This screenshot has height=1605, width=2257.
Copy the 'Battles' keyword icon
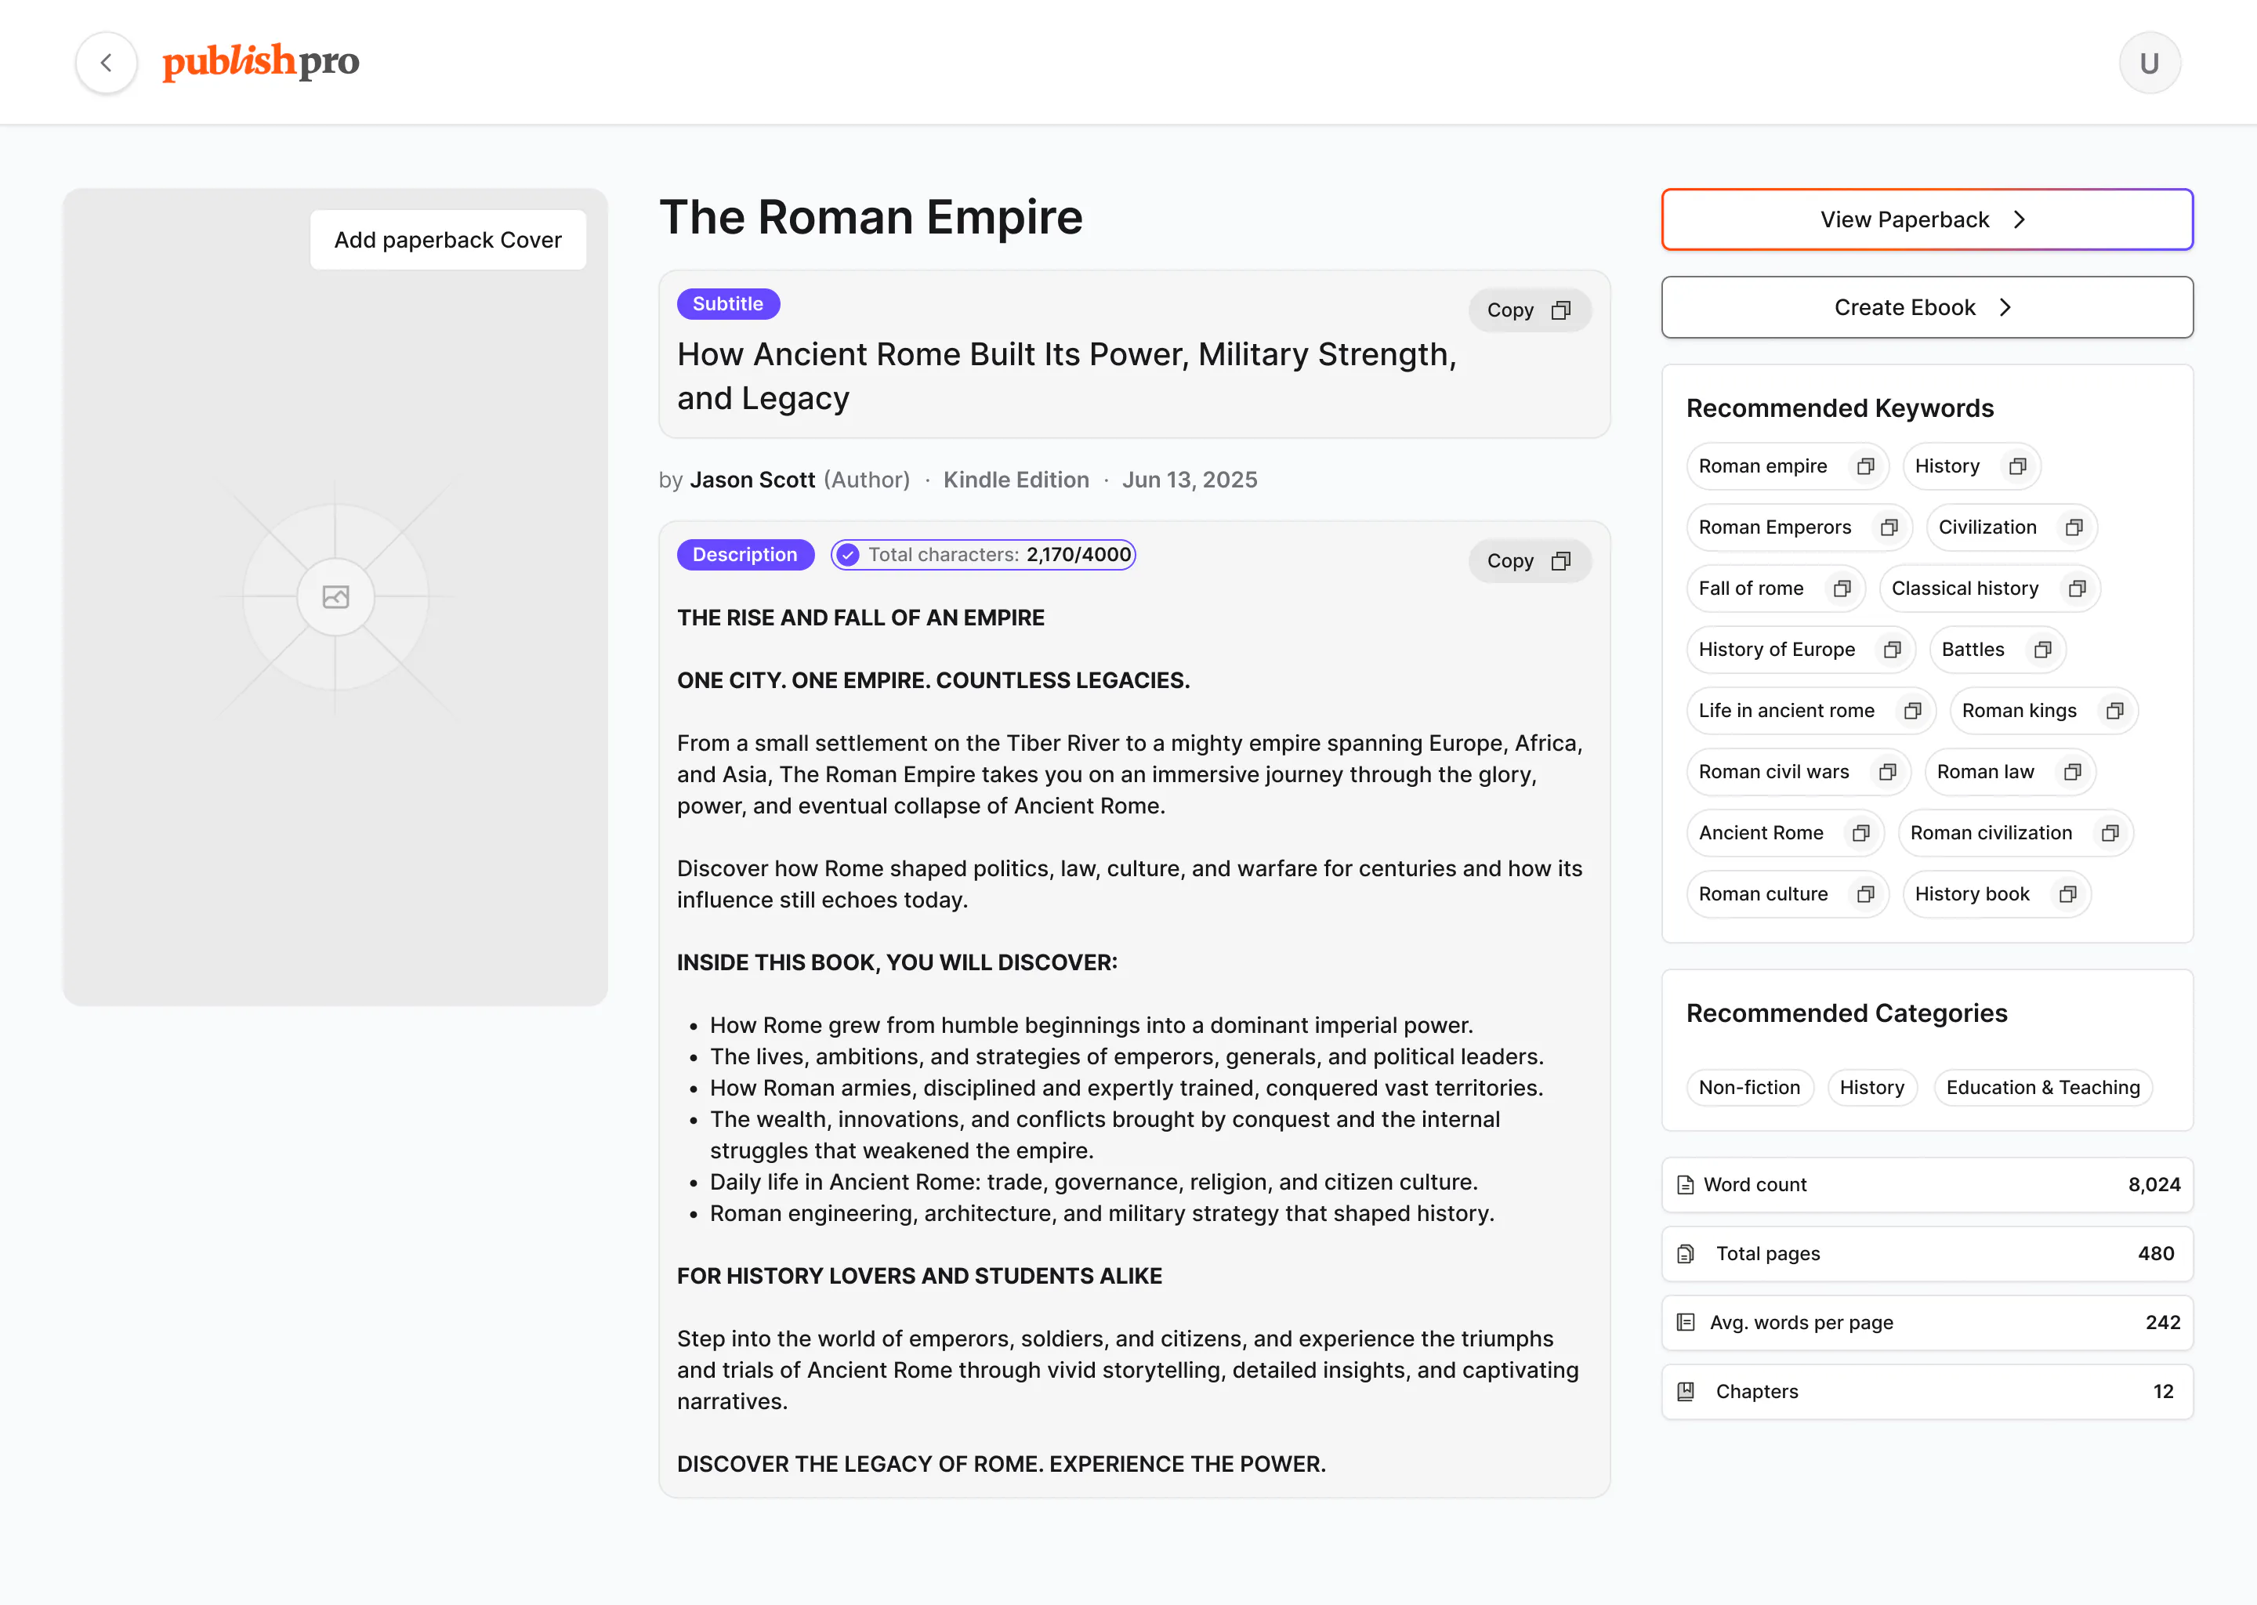point(2041,650)
